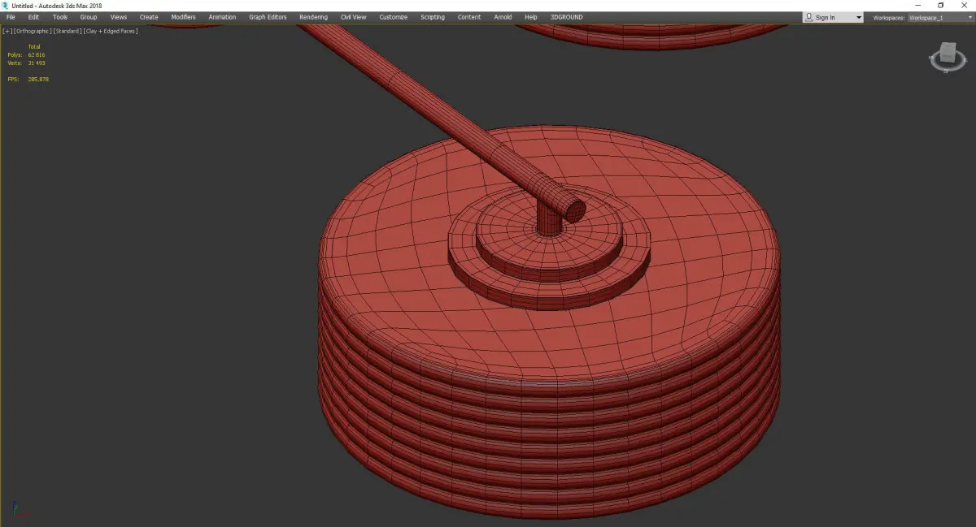Open the Customize menu
Screen dimensions: 976x527
pos(394,17)
